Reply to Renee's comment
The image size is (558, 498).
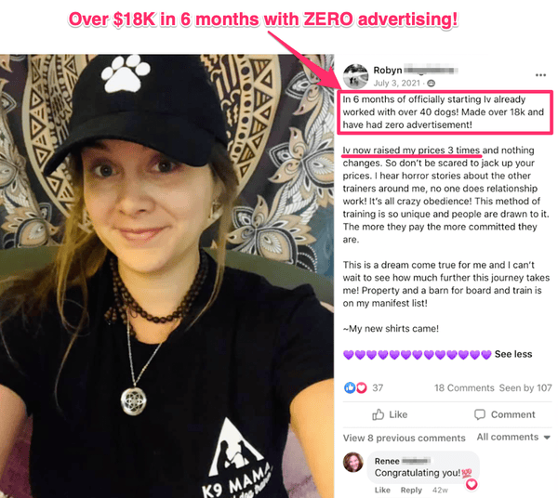point(411,490)
